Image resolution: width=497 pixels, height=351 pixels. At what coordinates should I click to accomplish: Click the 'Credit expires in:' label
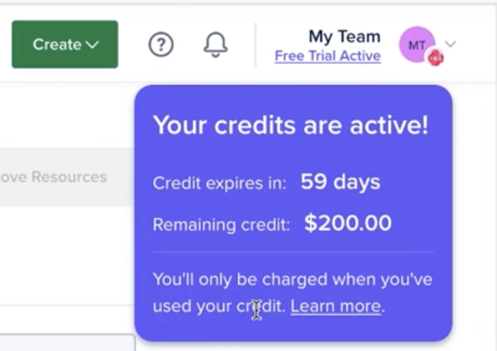(220, 183)
